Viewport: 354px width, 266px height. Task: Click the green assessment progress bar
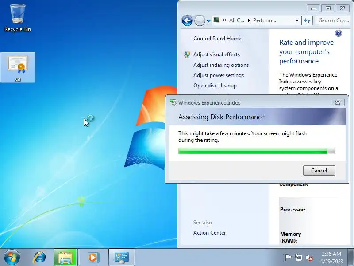point(257,151)
